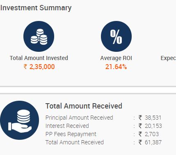Click the Average ROI label
This screenshot has height=155, width=176.
116,58
